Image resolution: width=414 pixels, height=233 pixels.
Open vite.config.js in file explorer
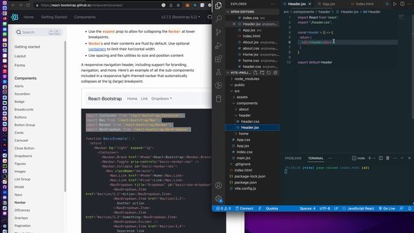pyautogui.click(x=245, y=188)
